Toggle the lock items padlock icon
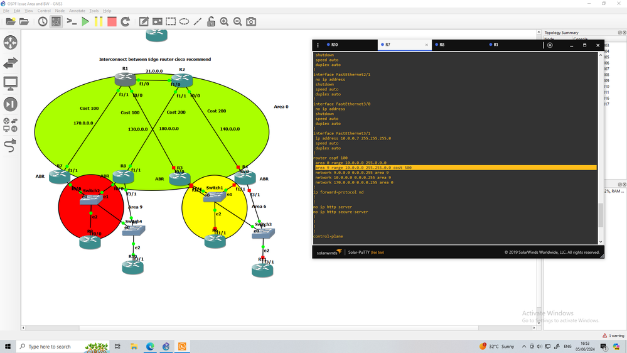Image resolution: width=627 pixels, height=353 pixels. [211, 21]
